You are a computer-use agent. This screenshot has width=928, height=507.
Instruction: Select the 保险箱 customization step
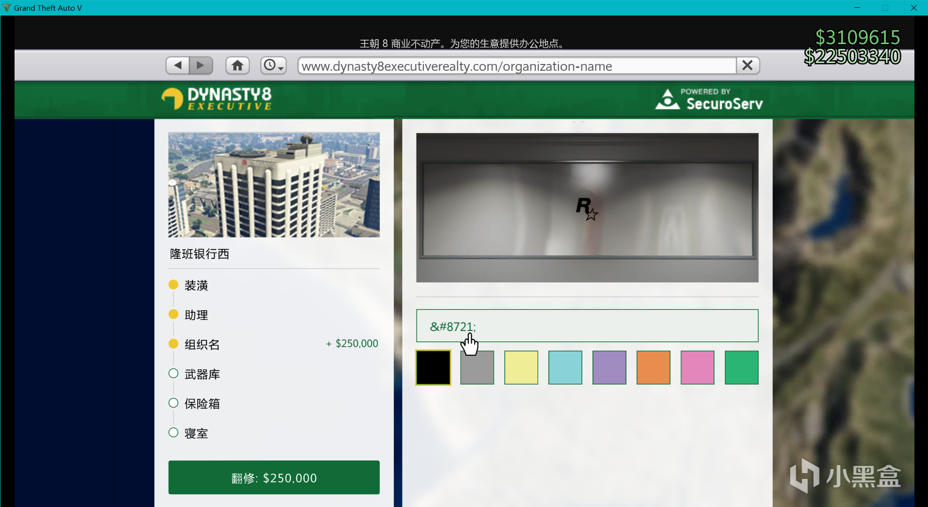194,404
